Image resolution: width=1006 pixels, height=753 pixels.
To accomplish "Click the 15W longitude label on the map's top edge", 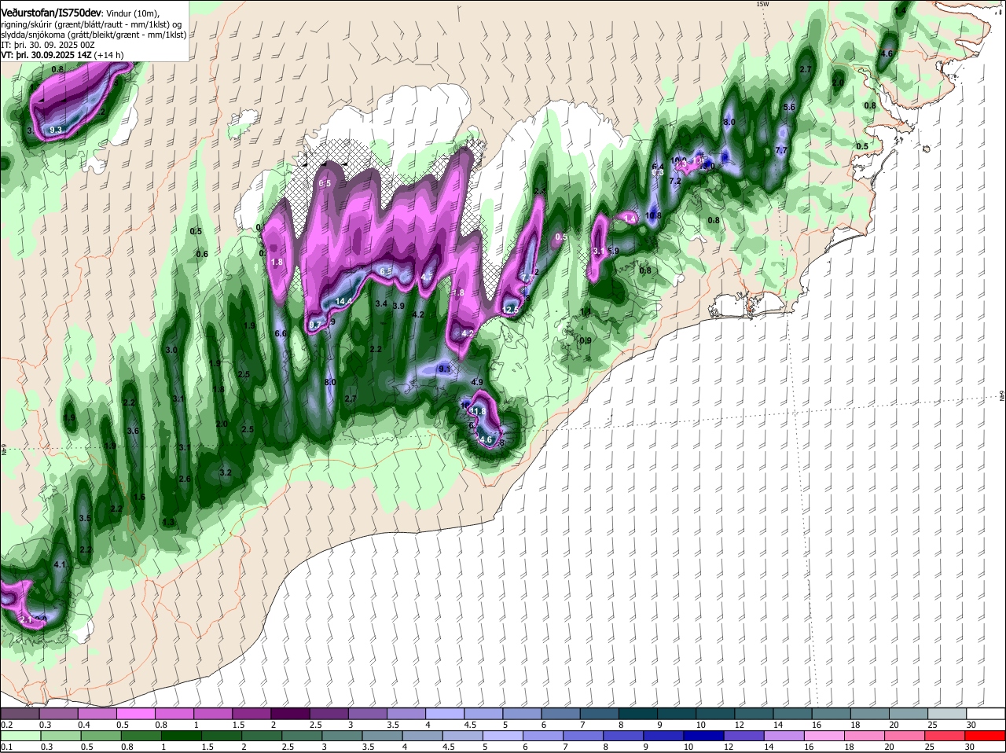I will click(x=762, y=4).
